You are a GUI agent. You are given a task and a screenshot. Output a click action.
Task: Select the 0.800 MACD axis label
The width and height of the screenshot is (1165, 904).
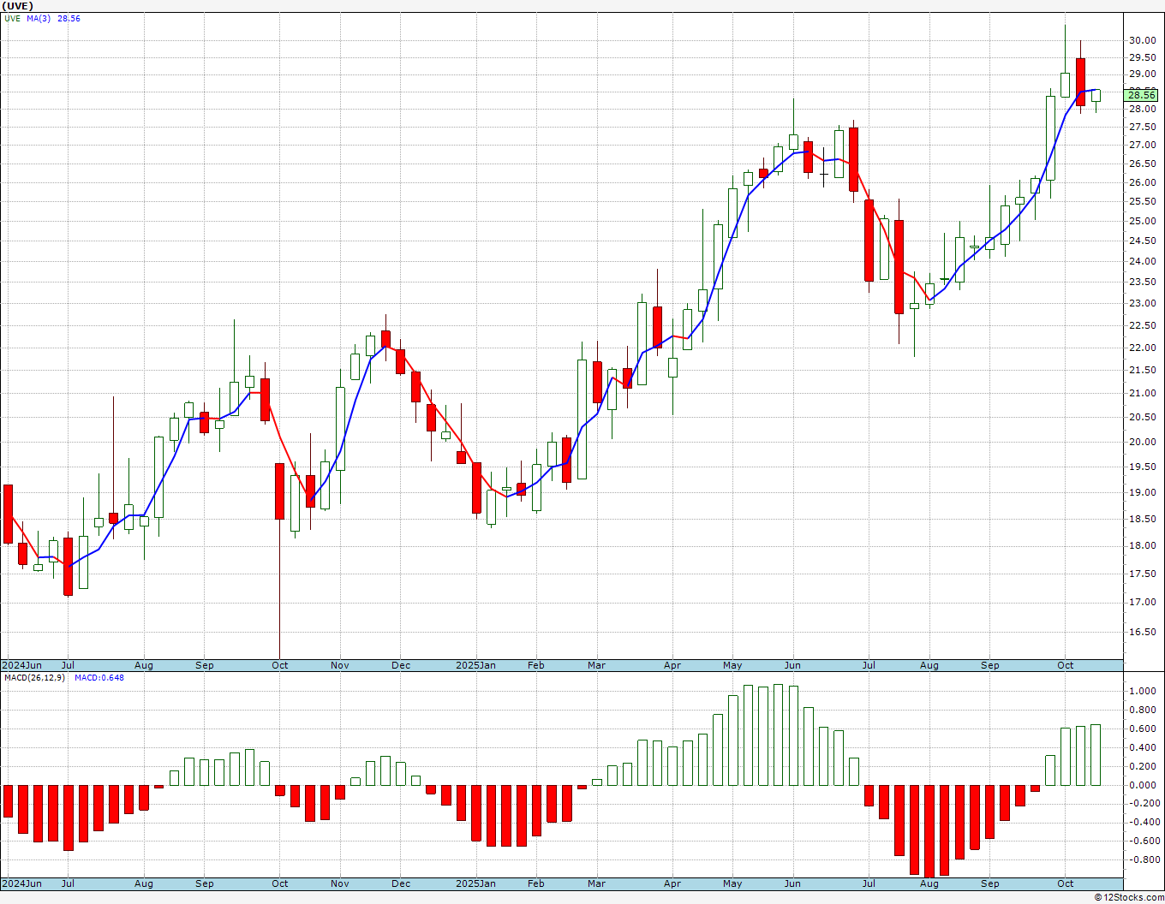tap(1143, 710)
